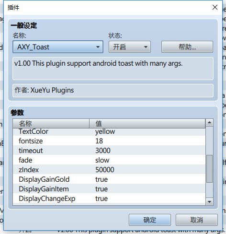Click the 值 column header in parameters
Screen dimensions: 226x234
(x=147, y=123)
